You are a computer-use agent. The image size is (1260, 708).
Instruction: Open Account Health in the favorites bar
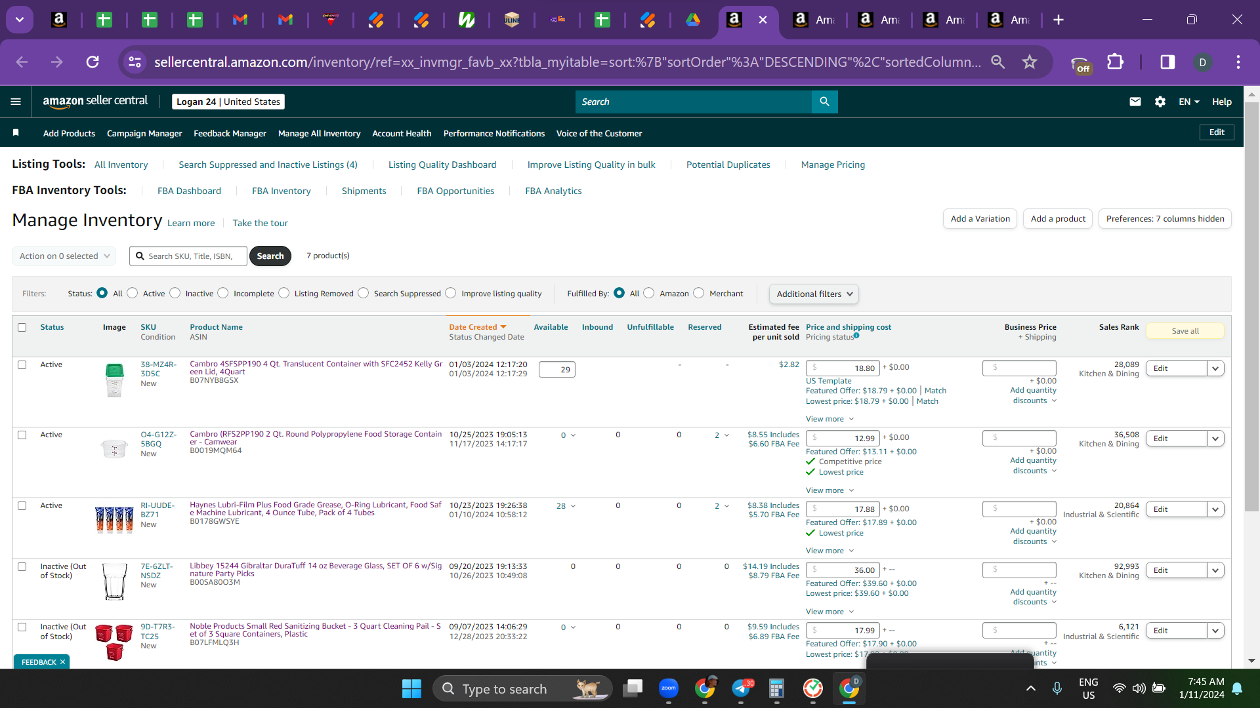pyautogui.click(x=402, y=133)
